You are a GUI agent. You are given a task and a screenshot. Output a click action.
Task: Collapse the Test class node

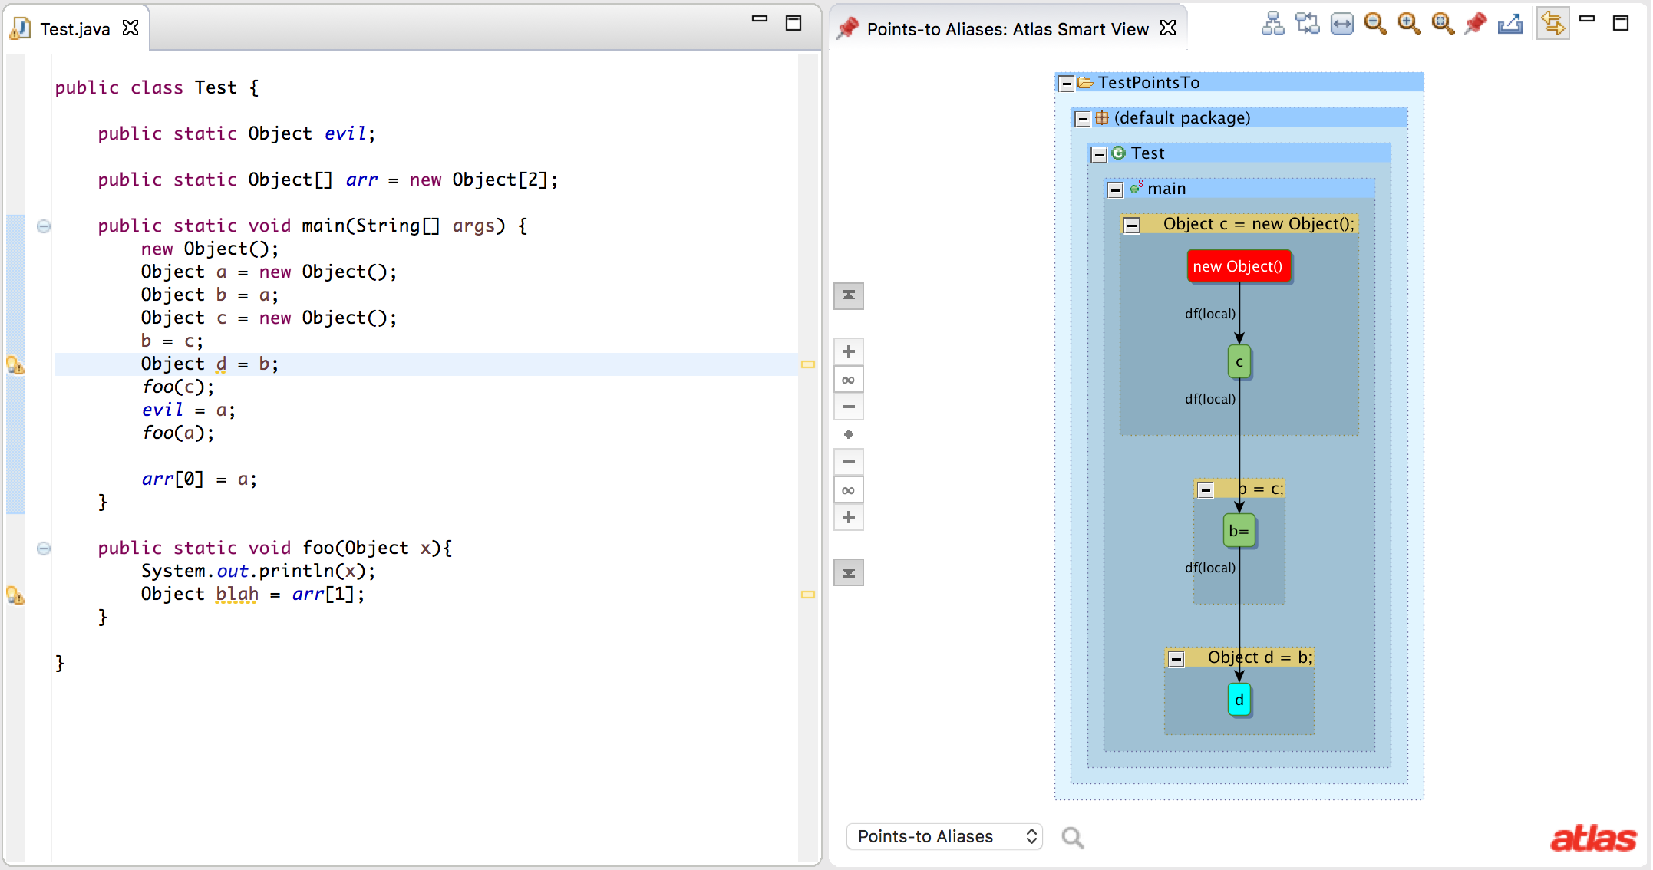pos(1099,154)
